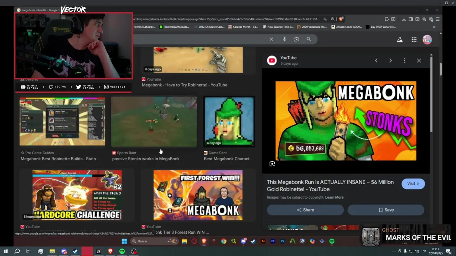
Task: Open Opera in the inner captured taskbar
Action: tap(194, 241)
